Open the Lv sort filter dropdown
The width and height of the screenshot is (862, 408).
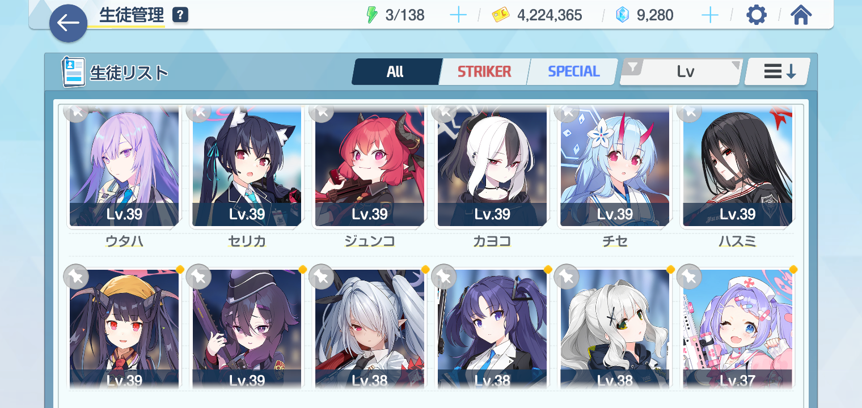click(681, 72)
